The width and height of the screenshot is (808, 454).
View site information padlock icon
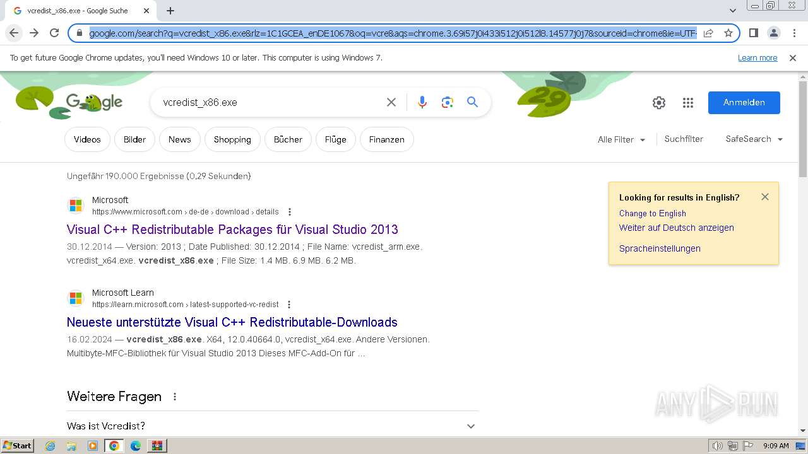click(x=80, y=33)
